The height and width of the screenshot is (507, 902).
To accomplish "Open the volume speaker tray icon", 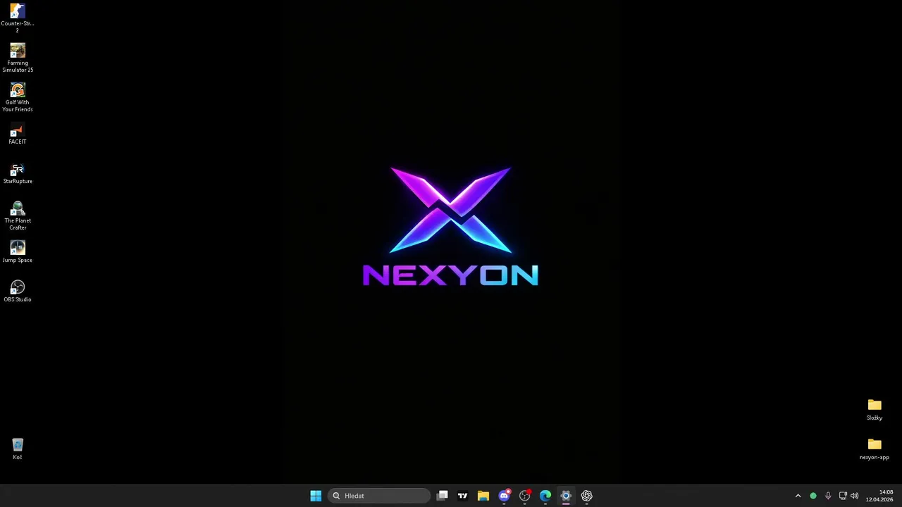I will [x=855, y=496].
